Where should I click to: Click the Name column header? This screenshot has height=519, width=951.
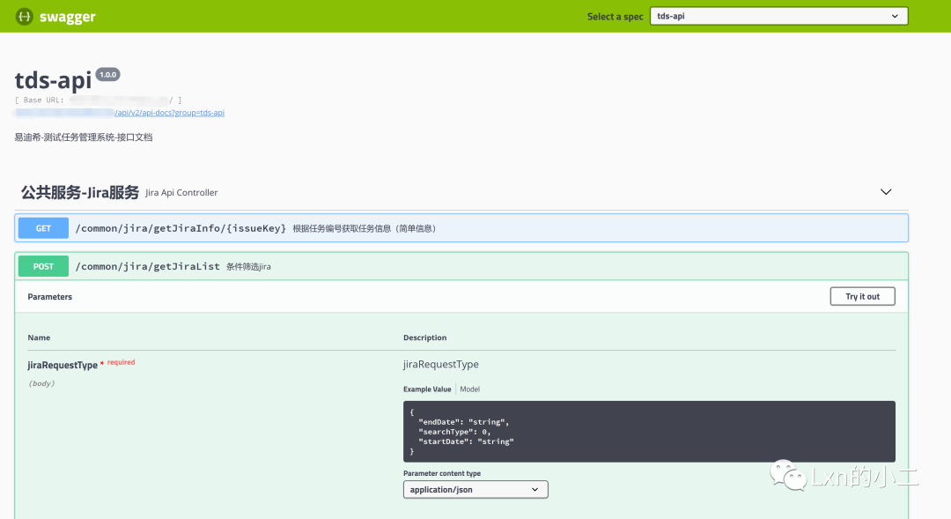39,337
